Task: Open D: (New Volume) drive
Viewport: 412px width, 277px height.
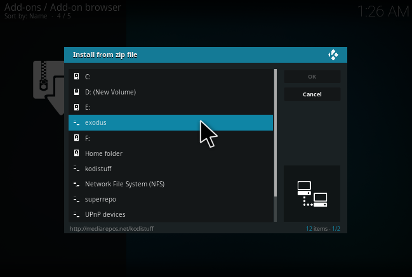Action: coord(171,92)
